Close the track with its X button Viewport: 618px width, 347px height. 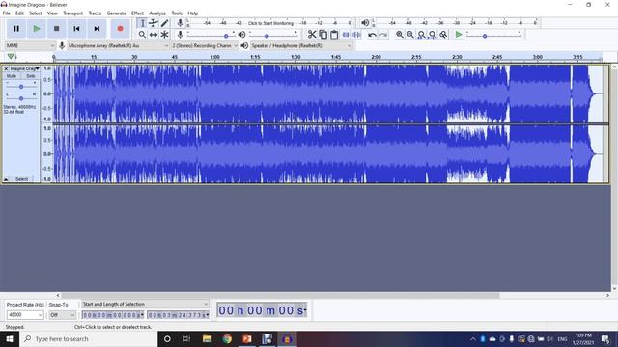click(6, 68)
